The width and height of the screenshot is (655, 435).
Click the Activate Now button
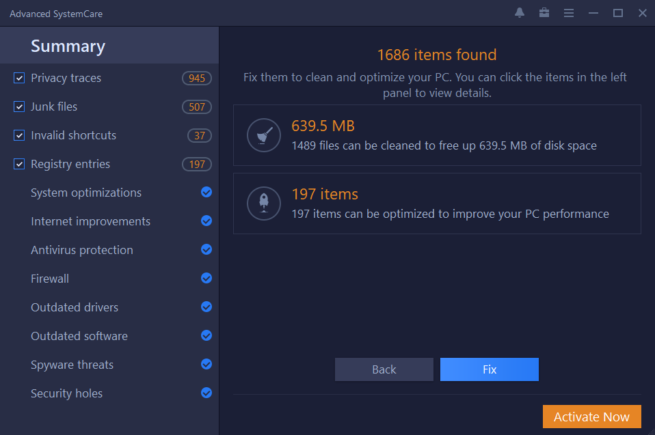[x=591, y=417]
